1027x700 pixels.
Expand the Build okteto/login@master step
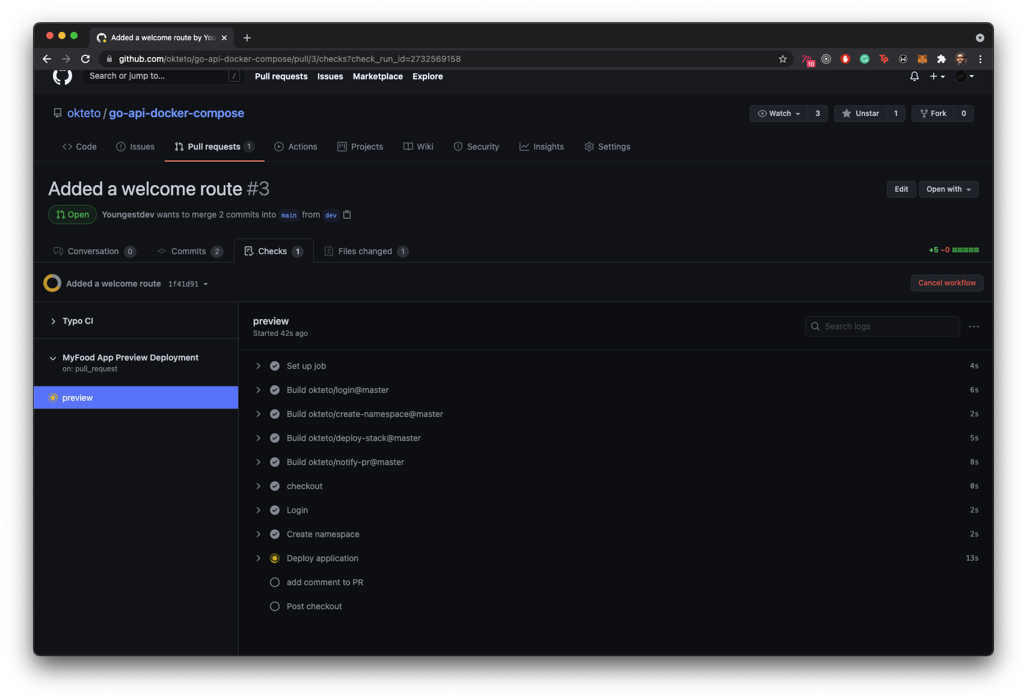[259, 390]
